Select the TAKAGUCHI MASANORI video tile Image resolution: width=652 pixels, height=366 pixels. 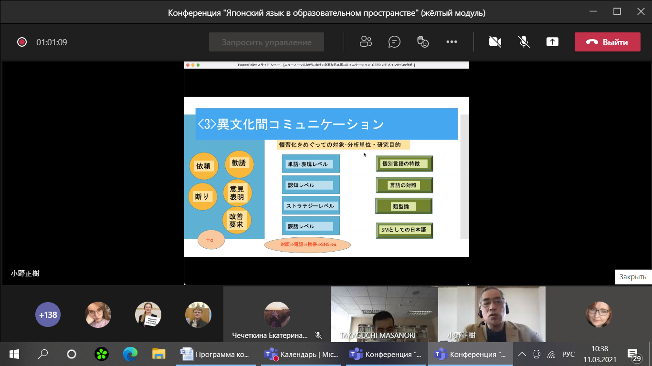(384, 314)
